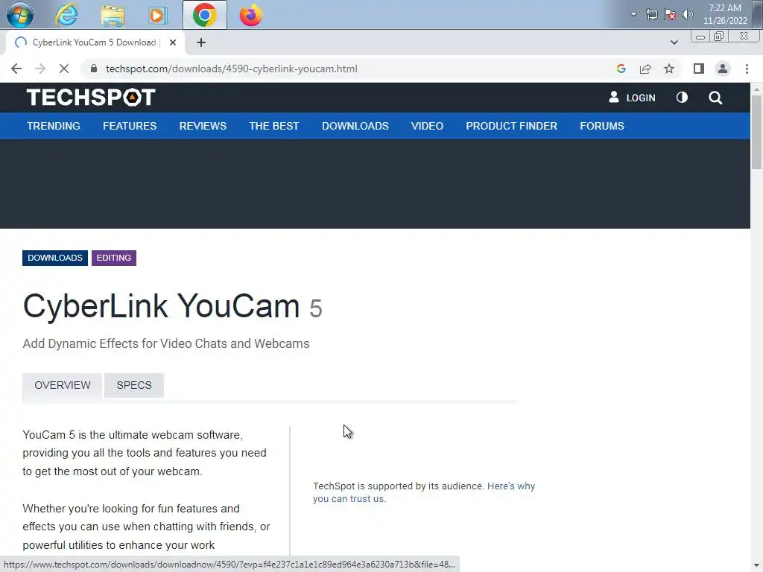The height and width of the screenshot is (572, 763).
Task: Open the PRODUCT FINDER page
Action: [x=511, y=126]
